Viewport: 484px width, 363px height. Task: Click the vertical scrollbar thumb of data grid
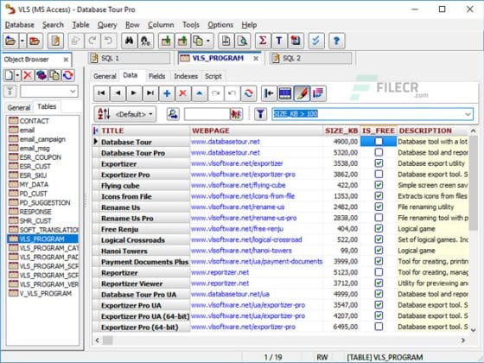(474, 183)
